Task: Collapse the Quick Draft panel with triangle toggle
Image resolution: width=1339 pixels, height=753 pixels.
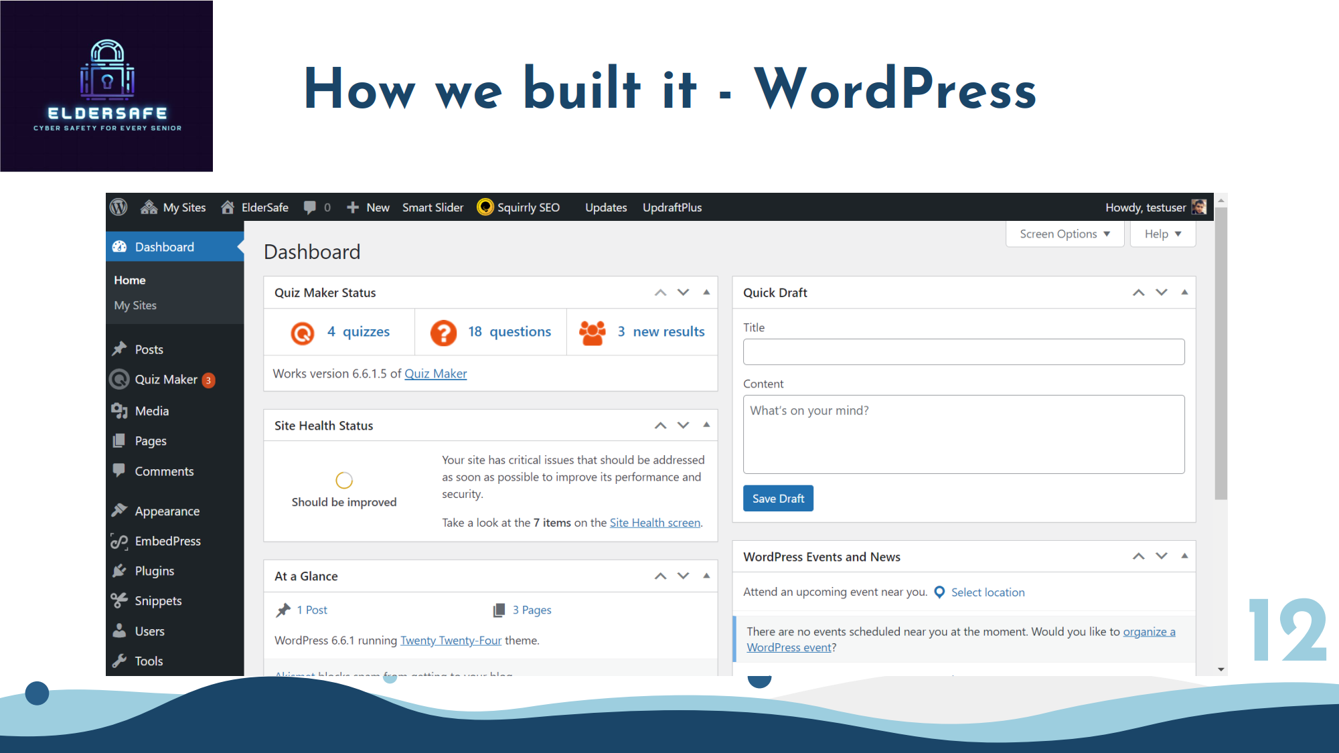Action: (x=1184, y=292)
